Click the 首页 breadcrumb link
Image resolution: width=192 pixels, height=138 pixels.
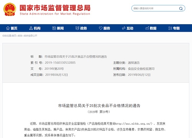[x=14, y=36]
